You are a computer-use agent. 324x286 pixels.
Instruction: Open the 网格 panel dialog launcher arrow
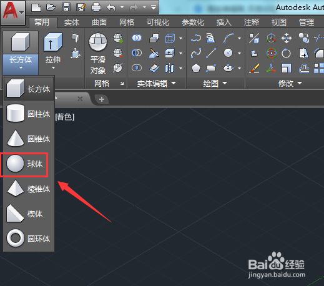point(122,84)
